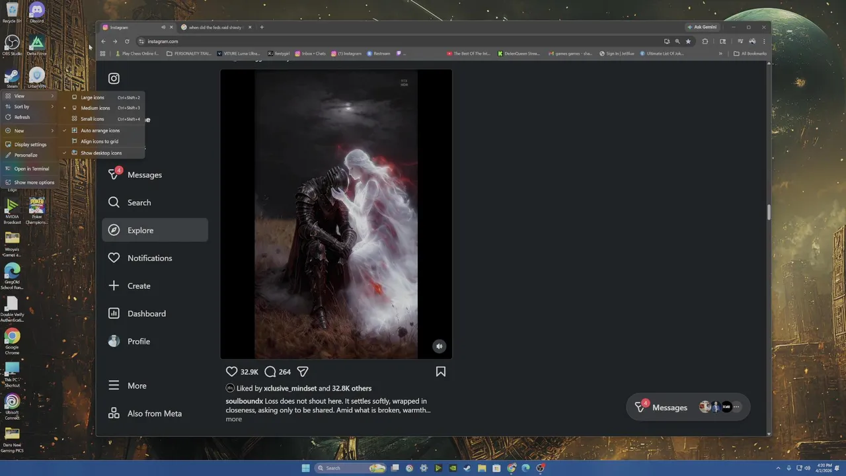
Task: Open xclusive_mindset liker profile
Action: 290,388
